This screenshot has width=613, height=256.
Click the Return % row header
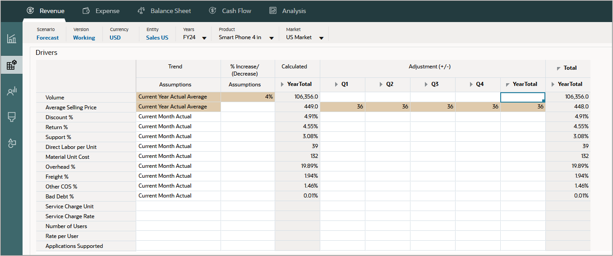[86, 127]
